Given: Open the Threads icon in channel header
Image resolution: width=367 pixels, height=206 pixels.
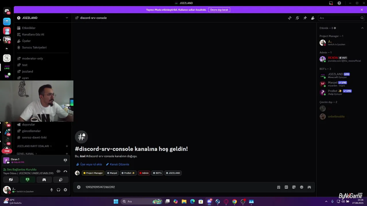Looking at the screenshot, I should (x=290, y=18).
